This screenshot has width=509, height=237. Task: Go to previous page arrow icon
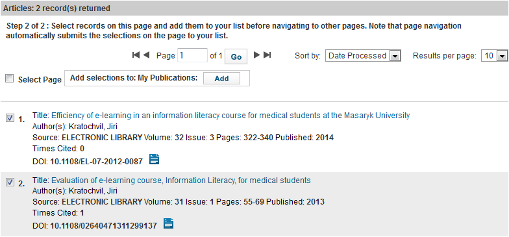[x=146, y=55]
